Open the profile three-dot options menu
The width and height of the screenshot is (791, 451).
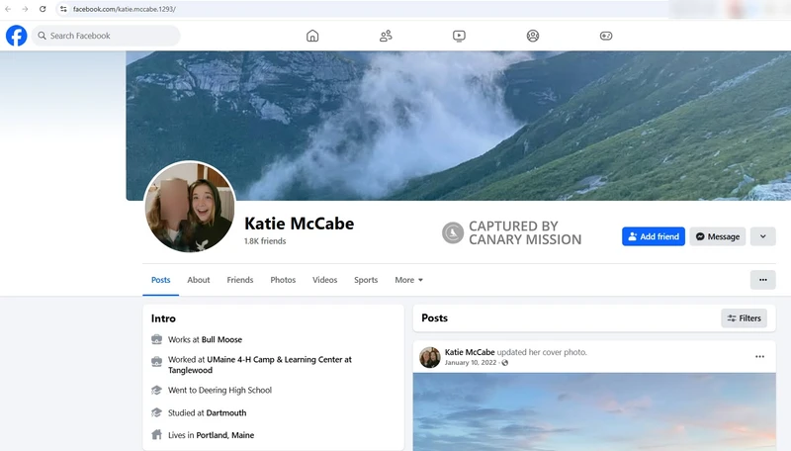pos(762,280)
